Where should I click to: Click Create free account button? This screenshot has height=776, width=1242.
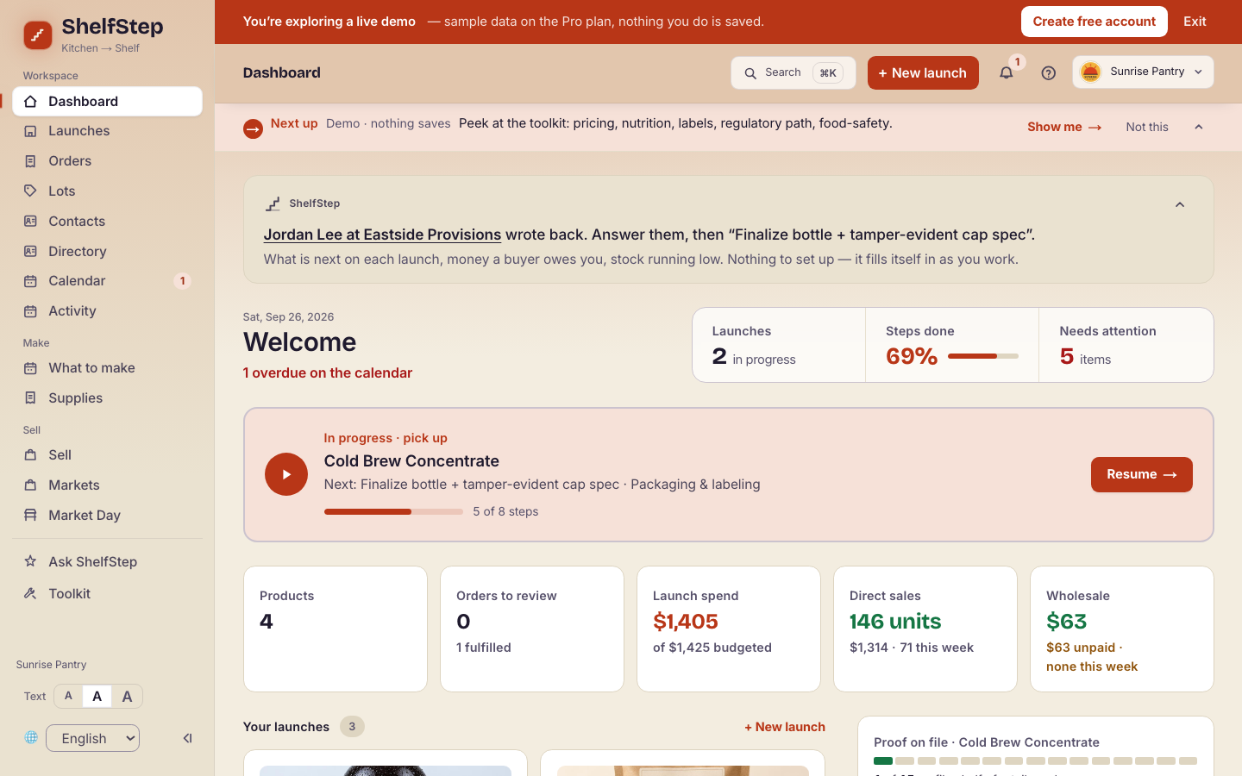(x=1094, y=22)
